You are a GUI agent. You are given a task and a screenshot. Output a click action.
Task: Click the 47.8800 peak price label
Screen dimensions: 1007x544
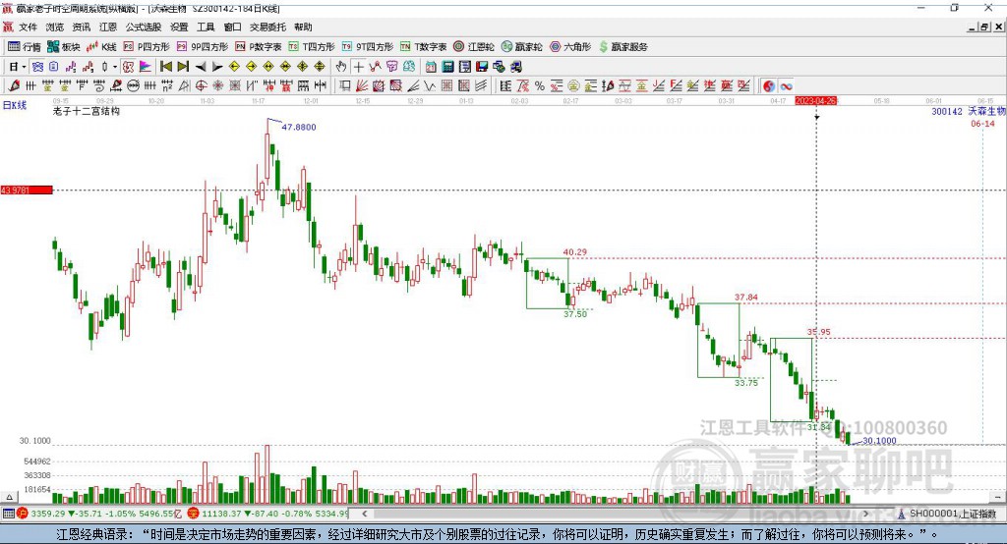pyautogui.click(x=299, y=127)
